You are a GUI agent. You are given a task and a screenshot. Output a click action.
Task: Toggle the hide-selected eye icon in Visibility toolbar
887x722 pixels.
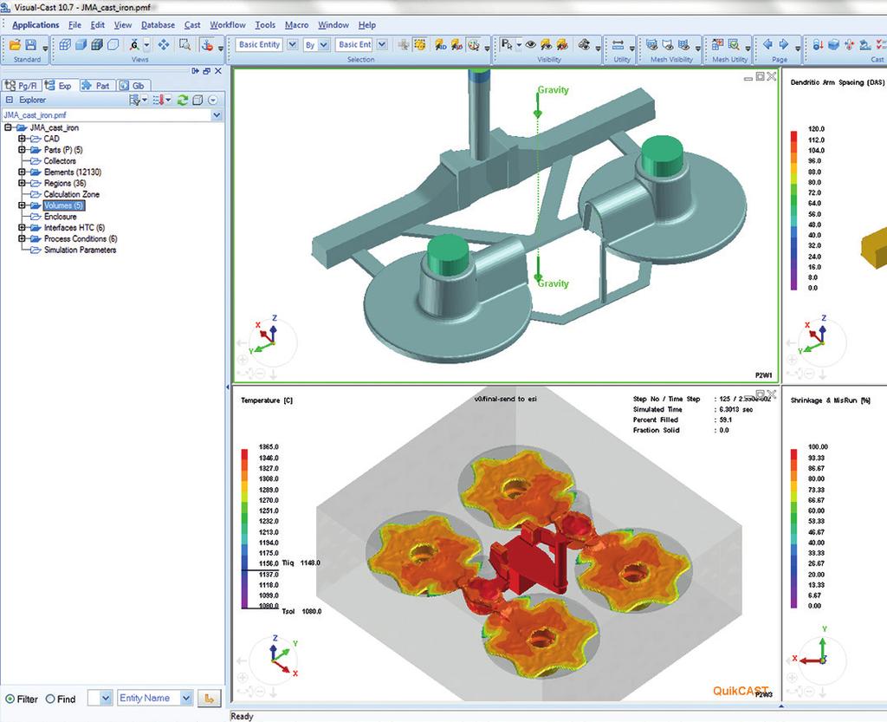click(x=561, y=45)
